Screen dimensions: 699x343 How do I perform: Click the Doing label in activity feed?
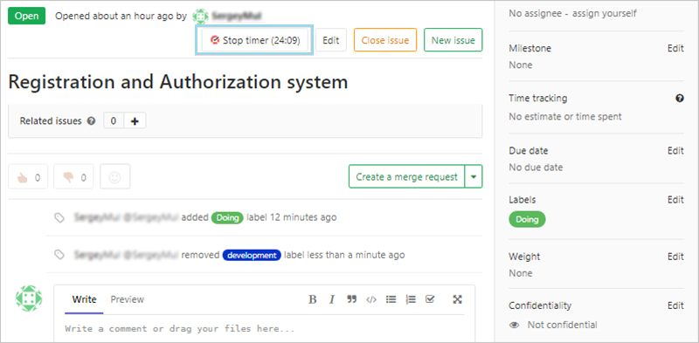pyautogui.click(x=227, y=218)
